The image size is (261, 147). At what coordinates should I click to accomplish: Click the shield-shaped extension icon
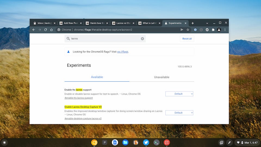coord(207,30)
